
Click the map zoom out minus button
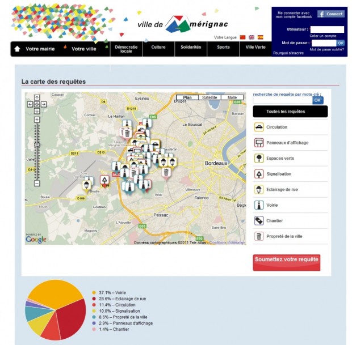[x=37, y=183]
